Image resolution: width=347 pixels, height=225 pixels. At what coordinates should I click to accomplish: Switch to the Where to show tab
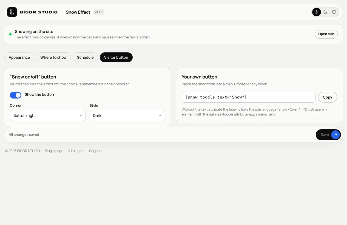pyautogui.click(x=53, y=57)
